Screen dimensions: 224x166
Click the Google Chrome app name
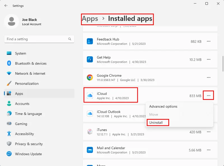click(109, 75)
